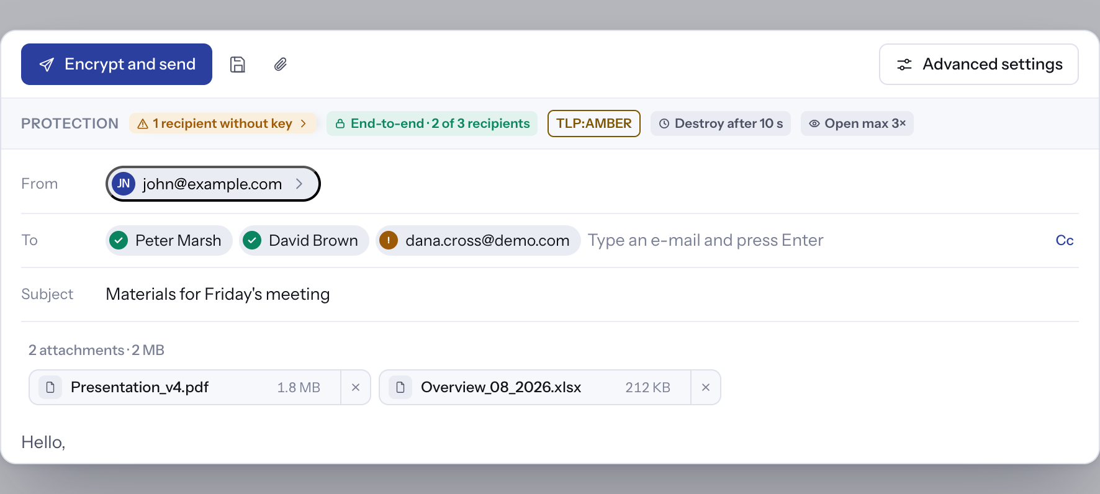Click the paper plane icon on Encrypt and send
Screen dimensions: 1100x494
coord(47,65)
